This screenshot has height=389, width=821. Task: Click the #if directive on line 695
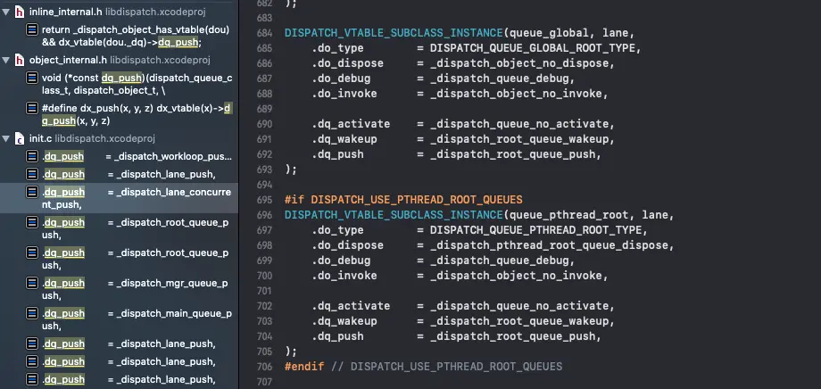pyautogui.click(x=294, y=200)
